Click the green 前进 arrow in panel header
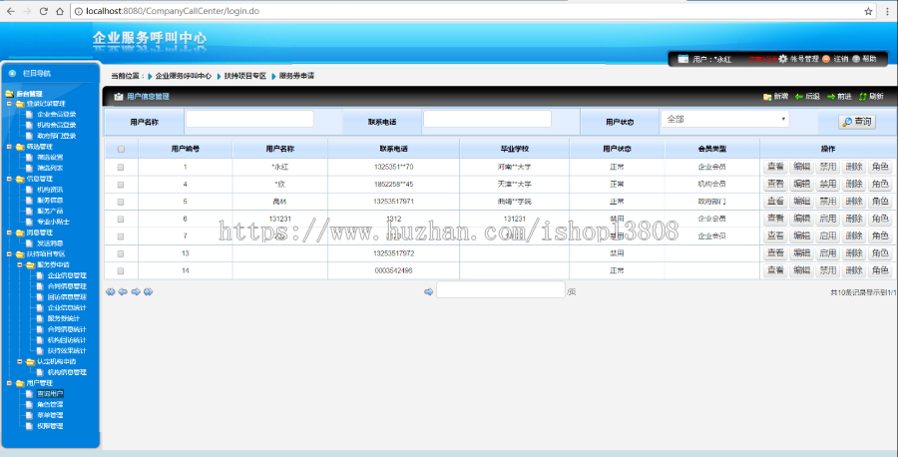The width and height of the screenshot is (898, 457). [831, 96]
